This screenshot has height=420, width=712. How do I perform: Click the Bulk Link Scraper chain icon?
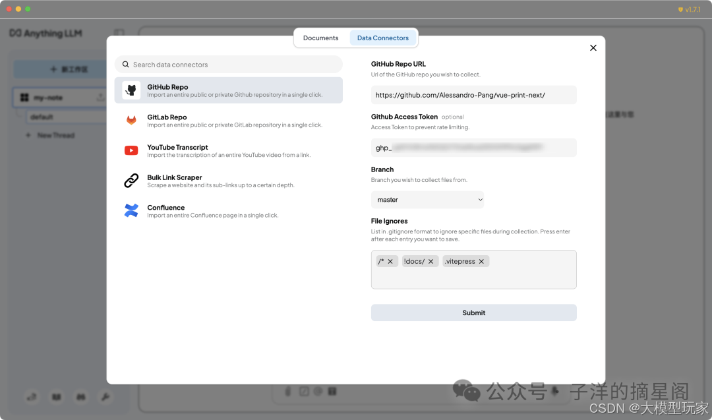[x=131, y=180]
